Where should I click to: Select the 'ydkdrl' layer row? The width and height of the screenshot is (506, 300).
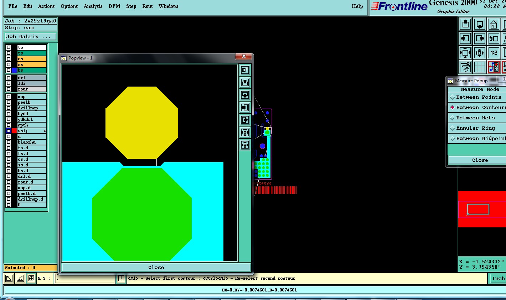(x=32, y=119)
